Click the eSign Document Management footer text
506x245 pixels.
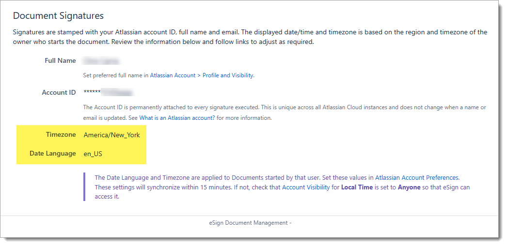tap(247, 223)
